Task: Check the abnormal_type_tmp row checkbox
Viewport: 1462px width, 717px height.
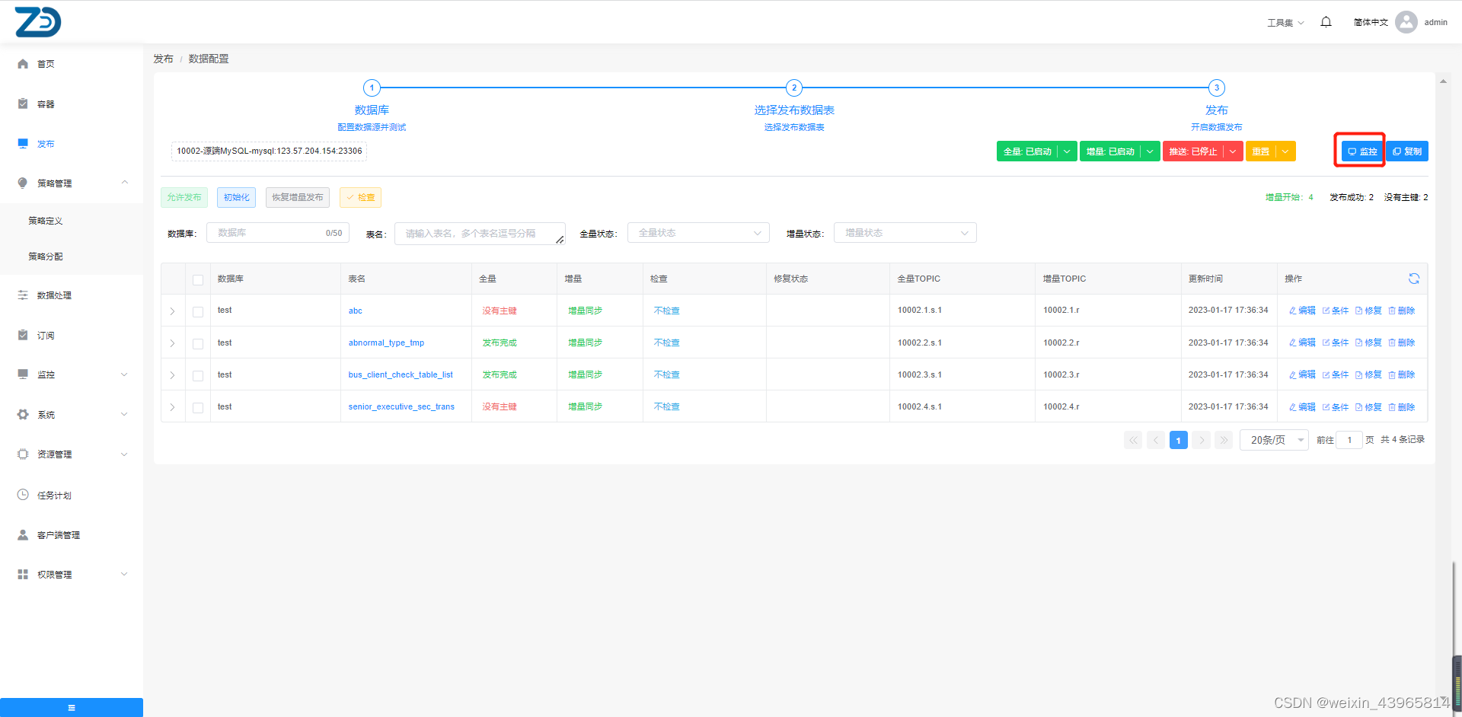Action: [x=198, y=343]
